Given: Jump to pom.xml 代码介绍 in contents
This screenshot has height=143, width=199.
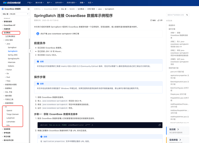Looking at the screenshot, I should 177,72.
